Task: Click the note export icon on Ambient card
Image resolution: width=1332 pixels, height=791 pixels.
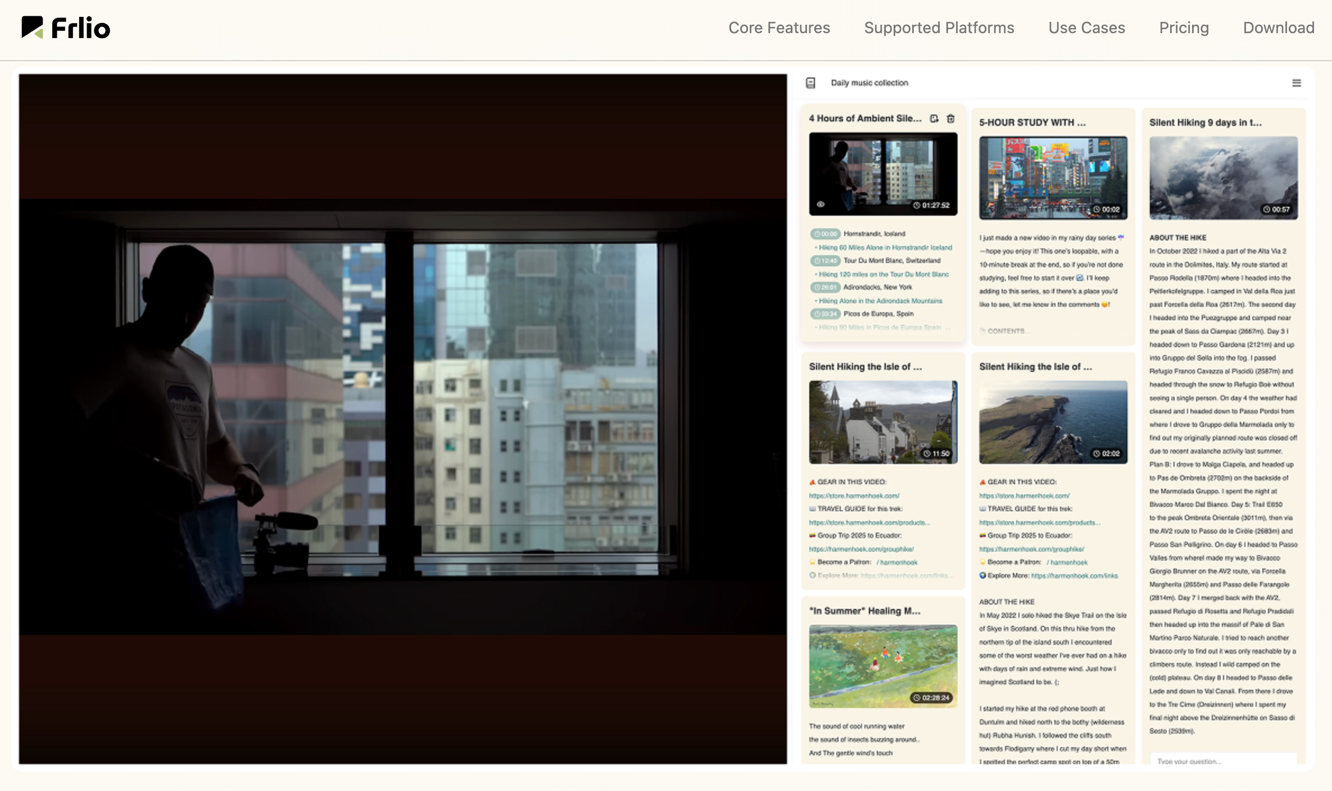Action: pos(934,119)
